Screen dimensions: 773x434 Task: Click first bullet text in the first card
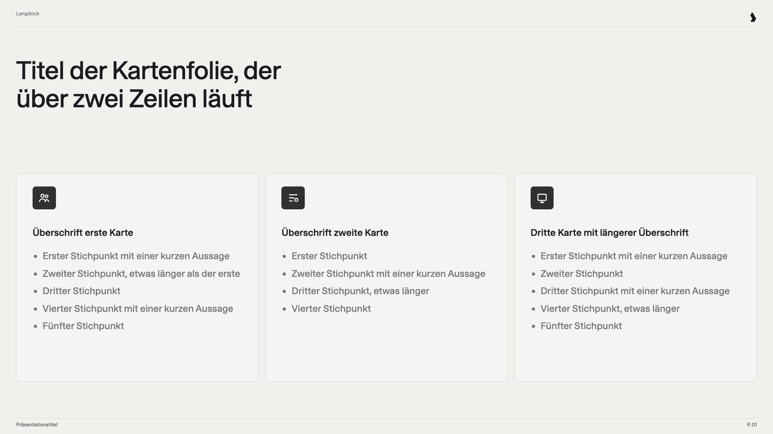tap(136, 256)
